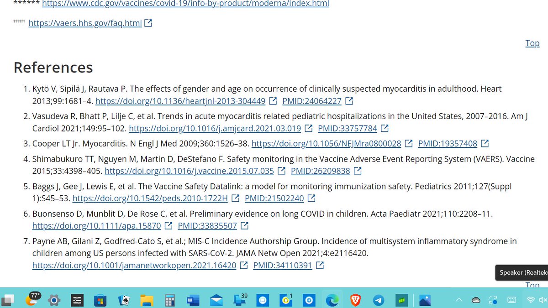Open the Calculator app in the taskbar
Screen dimensions: 548x308
[x=169, y=300]
